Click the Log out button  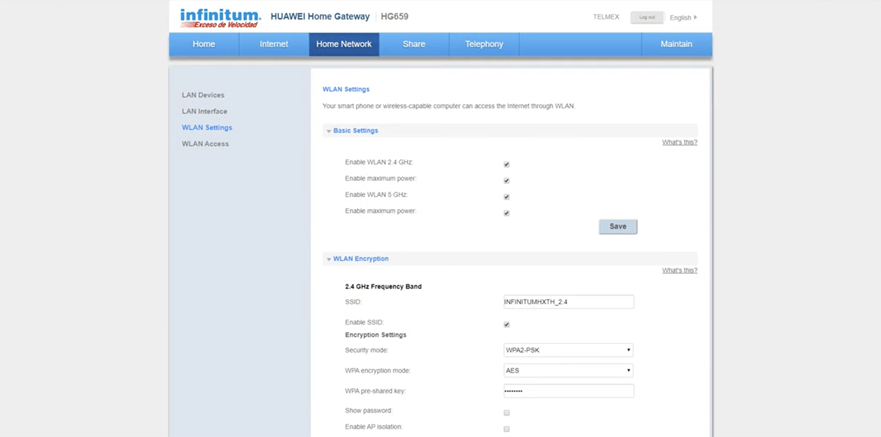point(647,18)
